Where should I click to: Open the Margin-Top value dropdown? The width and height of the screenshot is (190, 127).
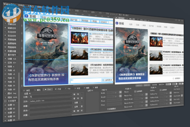[x=137, y=95]
